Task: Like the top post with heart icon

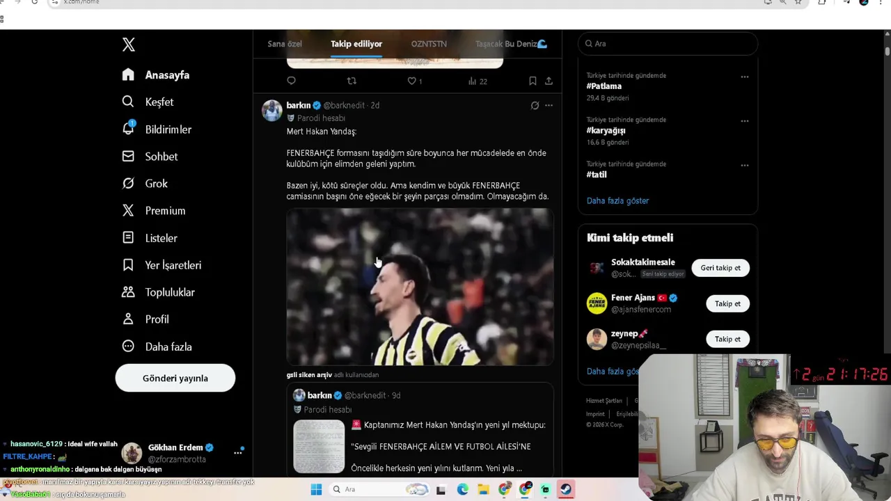Action: point(412,81)
